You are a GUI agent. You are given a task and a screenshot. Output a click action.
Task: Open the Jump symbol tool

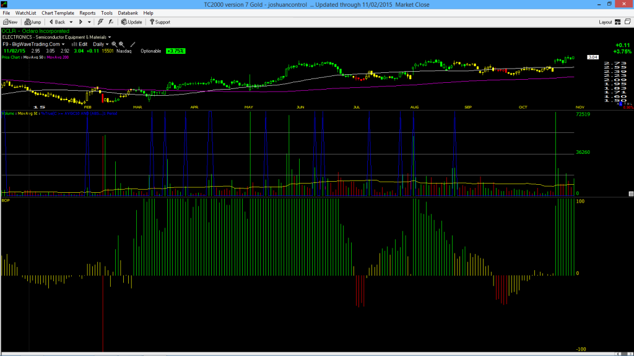33,22
